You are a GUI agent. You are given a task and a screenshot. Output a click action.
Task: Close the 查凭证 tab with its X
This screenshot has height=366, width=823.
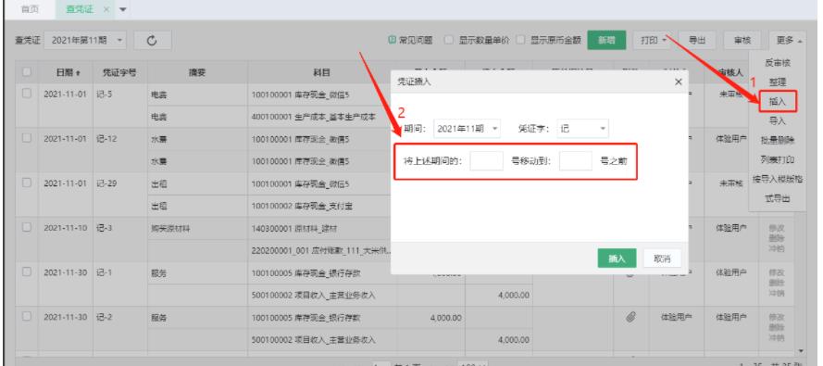[106, 9]
